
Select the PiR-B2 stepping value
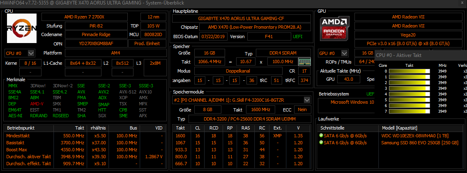[x=96, y=26]
